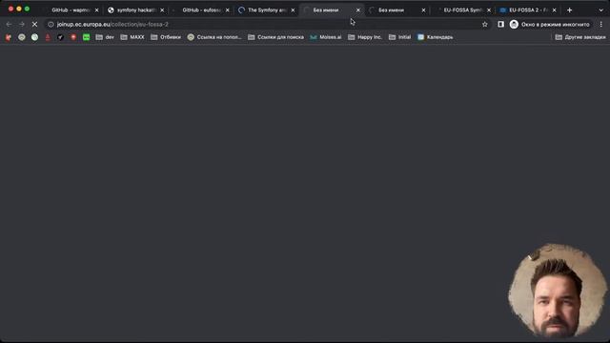Close the symfony hackathon tab

pos(162,10)
